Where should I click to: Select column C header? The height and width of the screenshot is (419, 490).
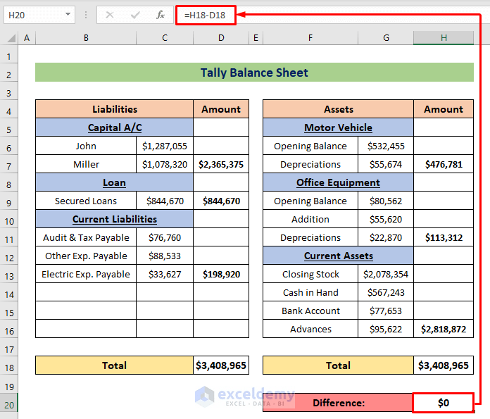click(165, 38)
